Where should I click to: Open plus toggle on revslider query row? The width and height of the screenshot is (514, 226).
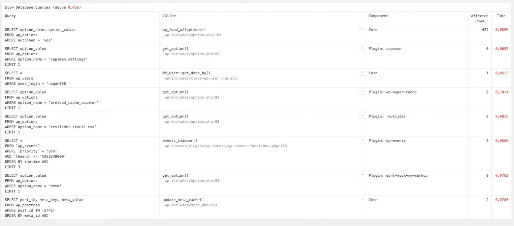[x=362, y=116]
